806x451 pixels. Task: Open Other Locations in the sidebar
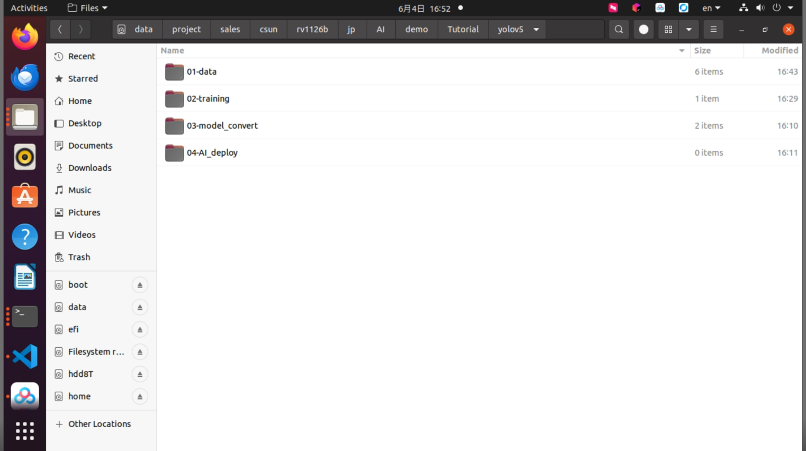[x=99, y=424]
